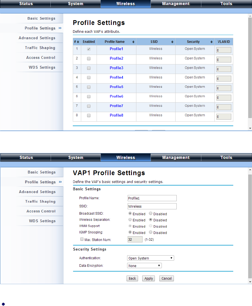The image size is (252, 306).
Task: Open the Data Encryption dropdown
Action: (x=144, y=266)
